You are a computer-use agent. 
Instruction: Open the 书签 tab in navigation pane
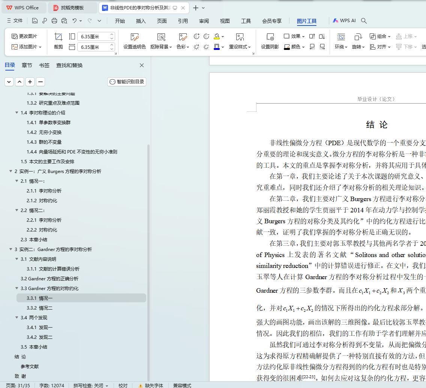click(44, 65)
